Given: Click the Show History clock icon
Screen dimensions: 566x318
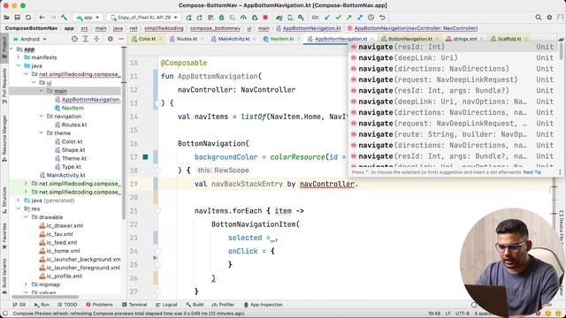Looking at the screenshot, I should point(371,18).
